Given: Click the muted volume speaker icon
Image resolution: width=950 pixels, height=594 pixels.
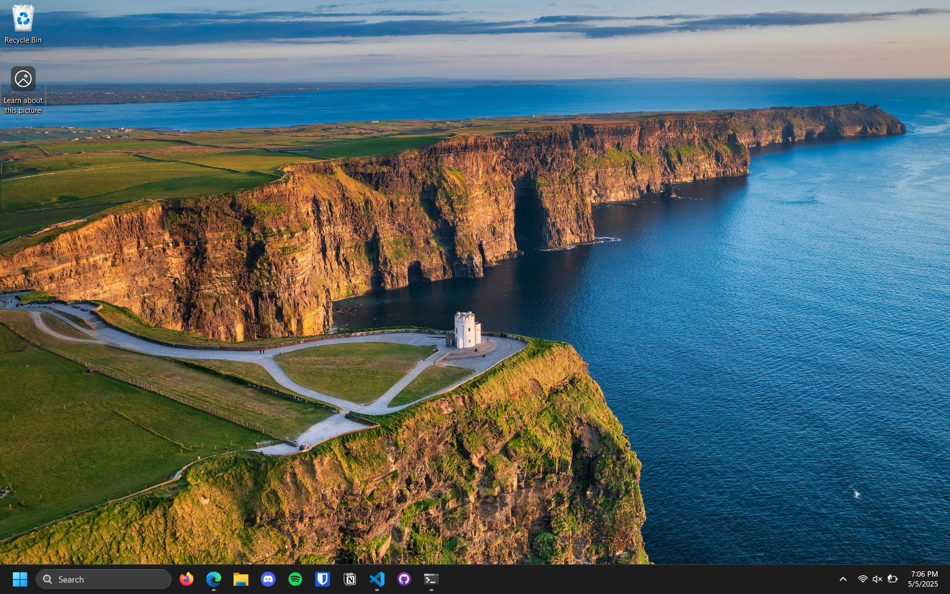Looking at the screenshot, I should point(877,579).
